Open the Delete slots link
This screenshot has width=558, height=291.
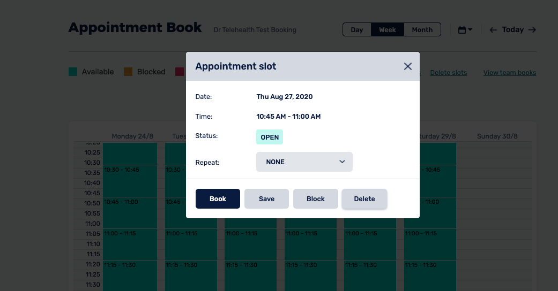pos(448,73)
